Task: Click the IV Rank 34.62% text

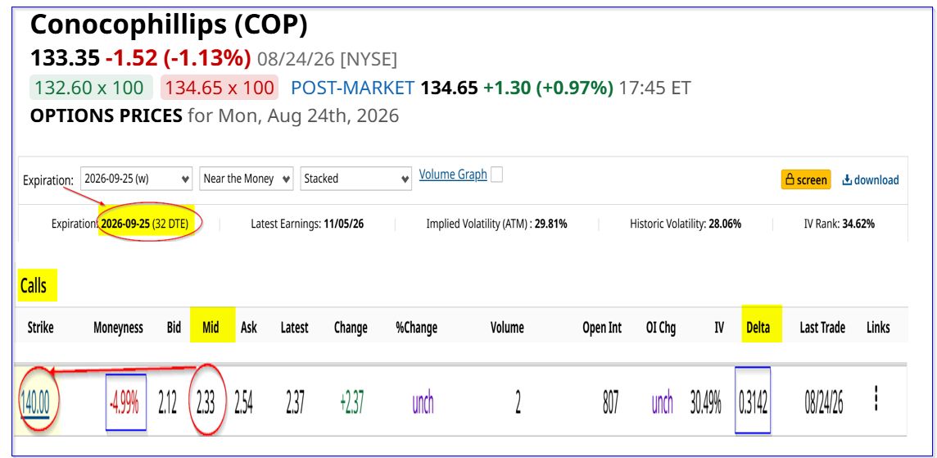Action: [840, 224]
